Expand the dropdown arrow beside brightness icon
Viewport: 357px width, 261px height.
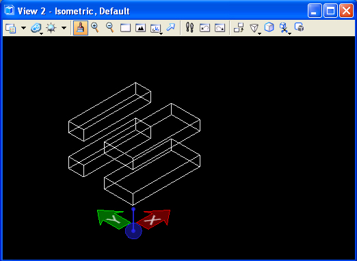pyautogui.click(x=64, y=28)
